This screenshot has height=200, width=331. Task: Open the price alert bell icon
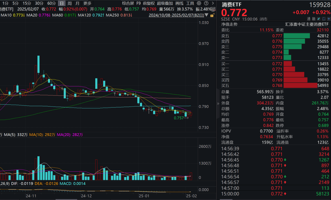click(324, 19)
